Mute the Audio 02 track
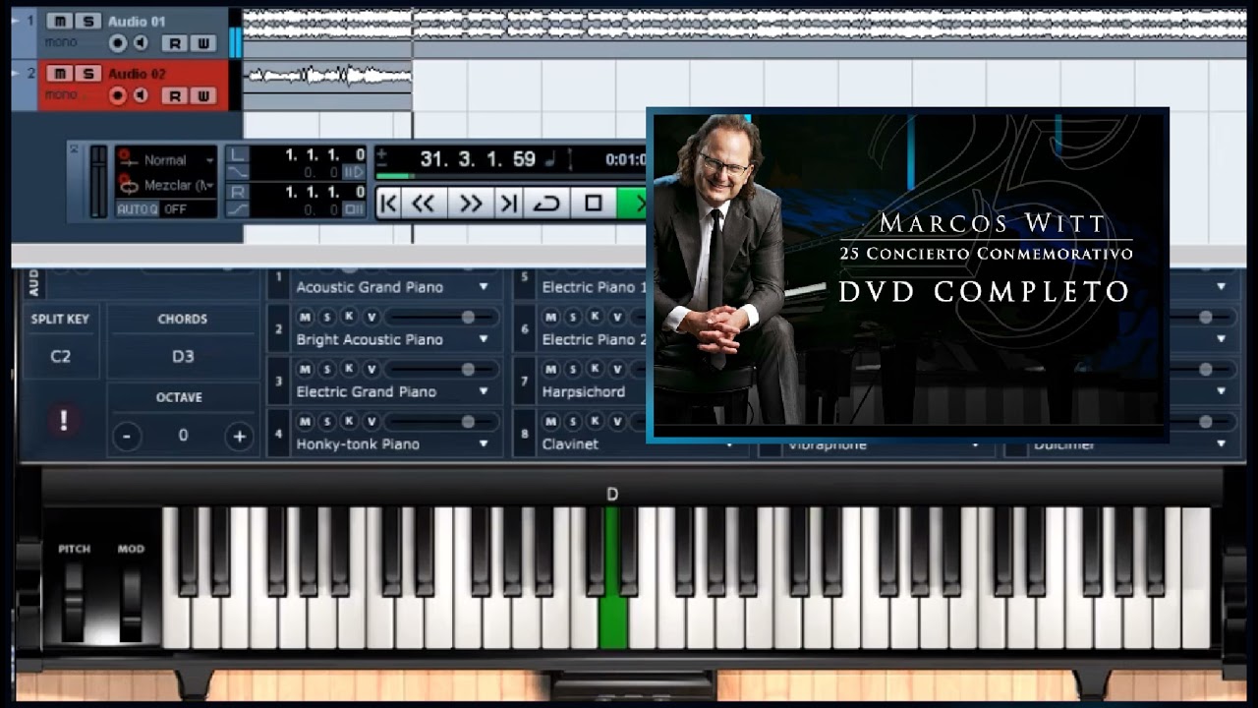 (x=59, y=74)
